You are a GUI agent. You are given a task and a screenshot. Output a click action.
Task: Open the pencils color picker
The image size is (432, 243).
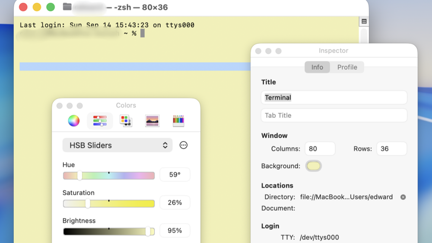[x=178, y=121]
